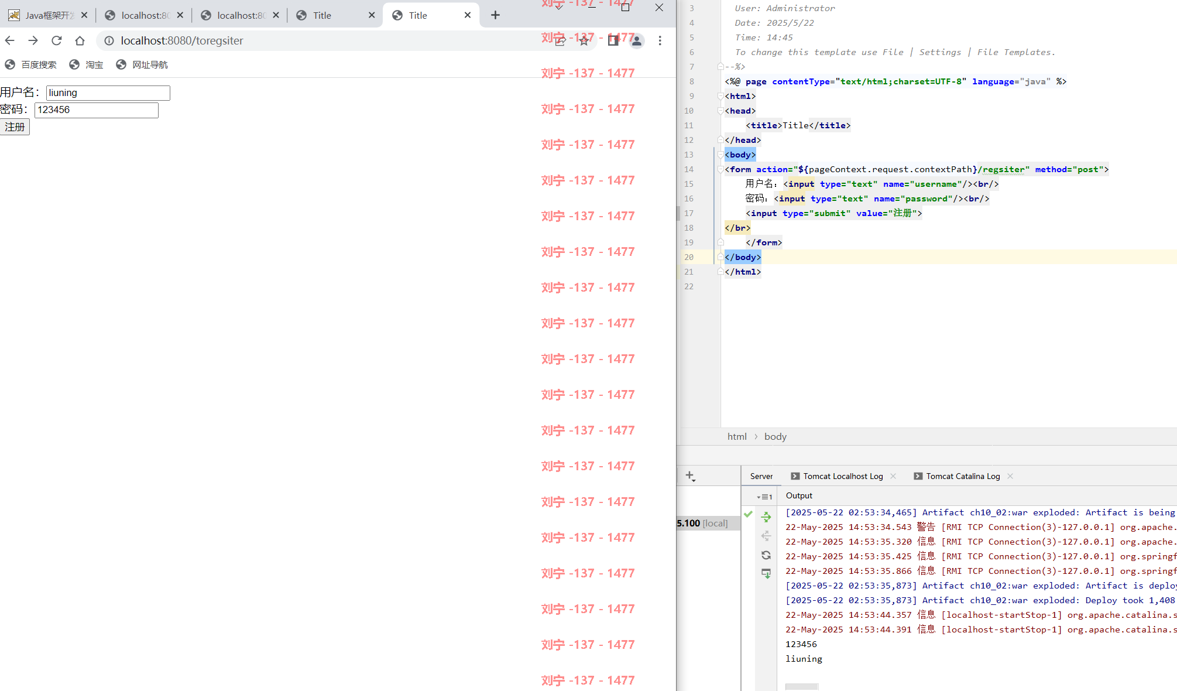Screen dimensions: 1177x691
Task: Open the output layout dropdown icon
Action: click(764, 497)
